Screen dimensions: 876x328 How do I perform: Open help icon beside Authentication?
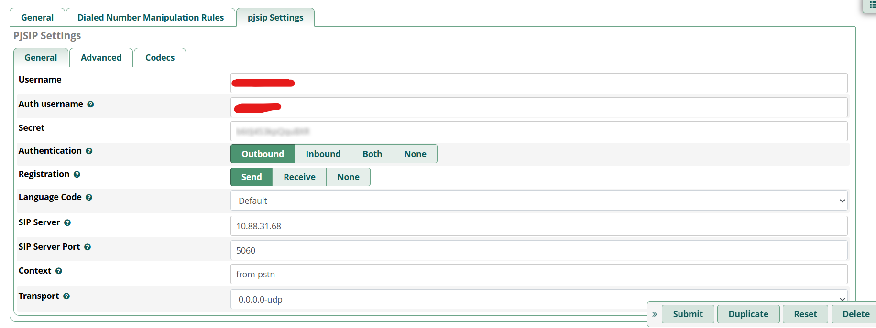coord(89,151)
